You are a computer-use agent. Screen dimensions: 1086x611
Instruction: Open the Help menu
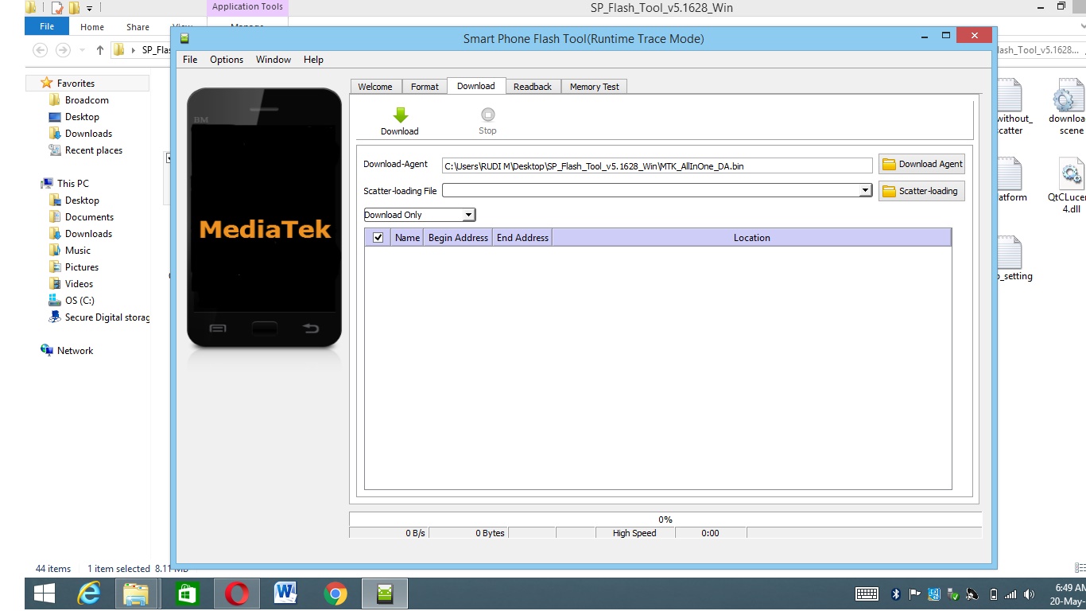point(313,60)
